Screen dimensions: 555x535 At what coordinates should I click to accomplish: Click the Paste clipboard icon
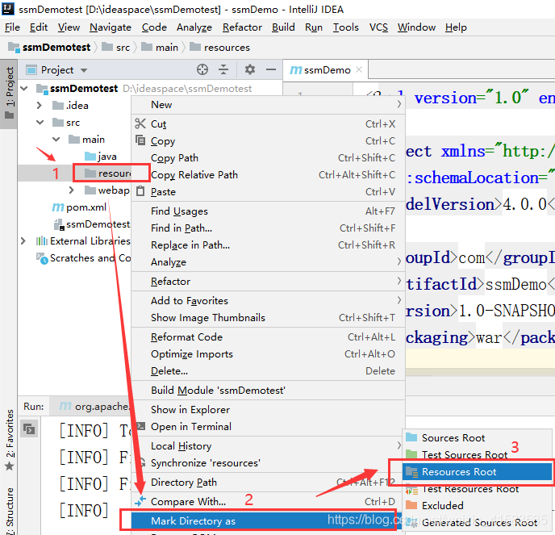(140, 191)
